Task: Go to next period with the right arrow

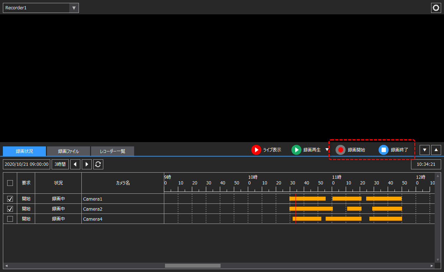Action: [x=86, y=164]
